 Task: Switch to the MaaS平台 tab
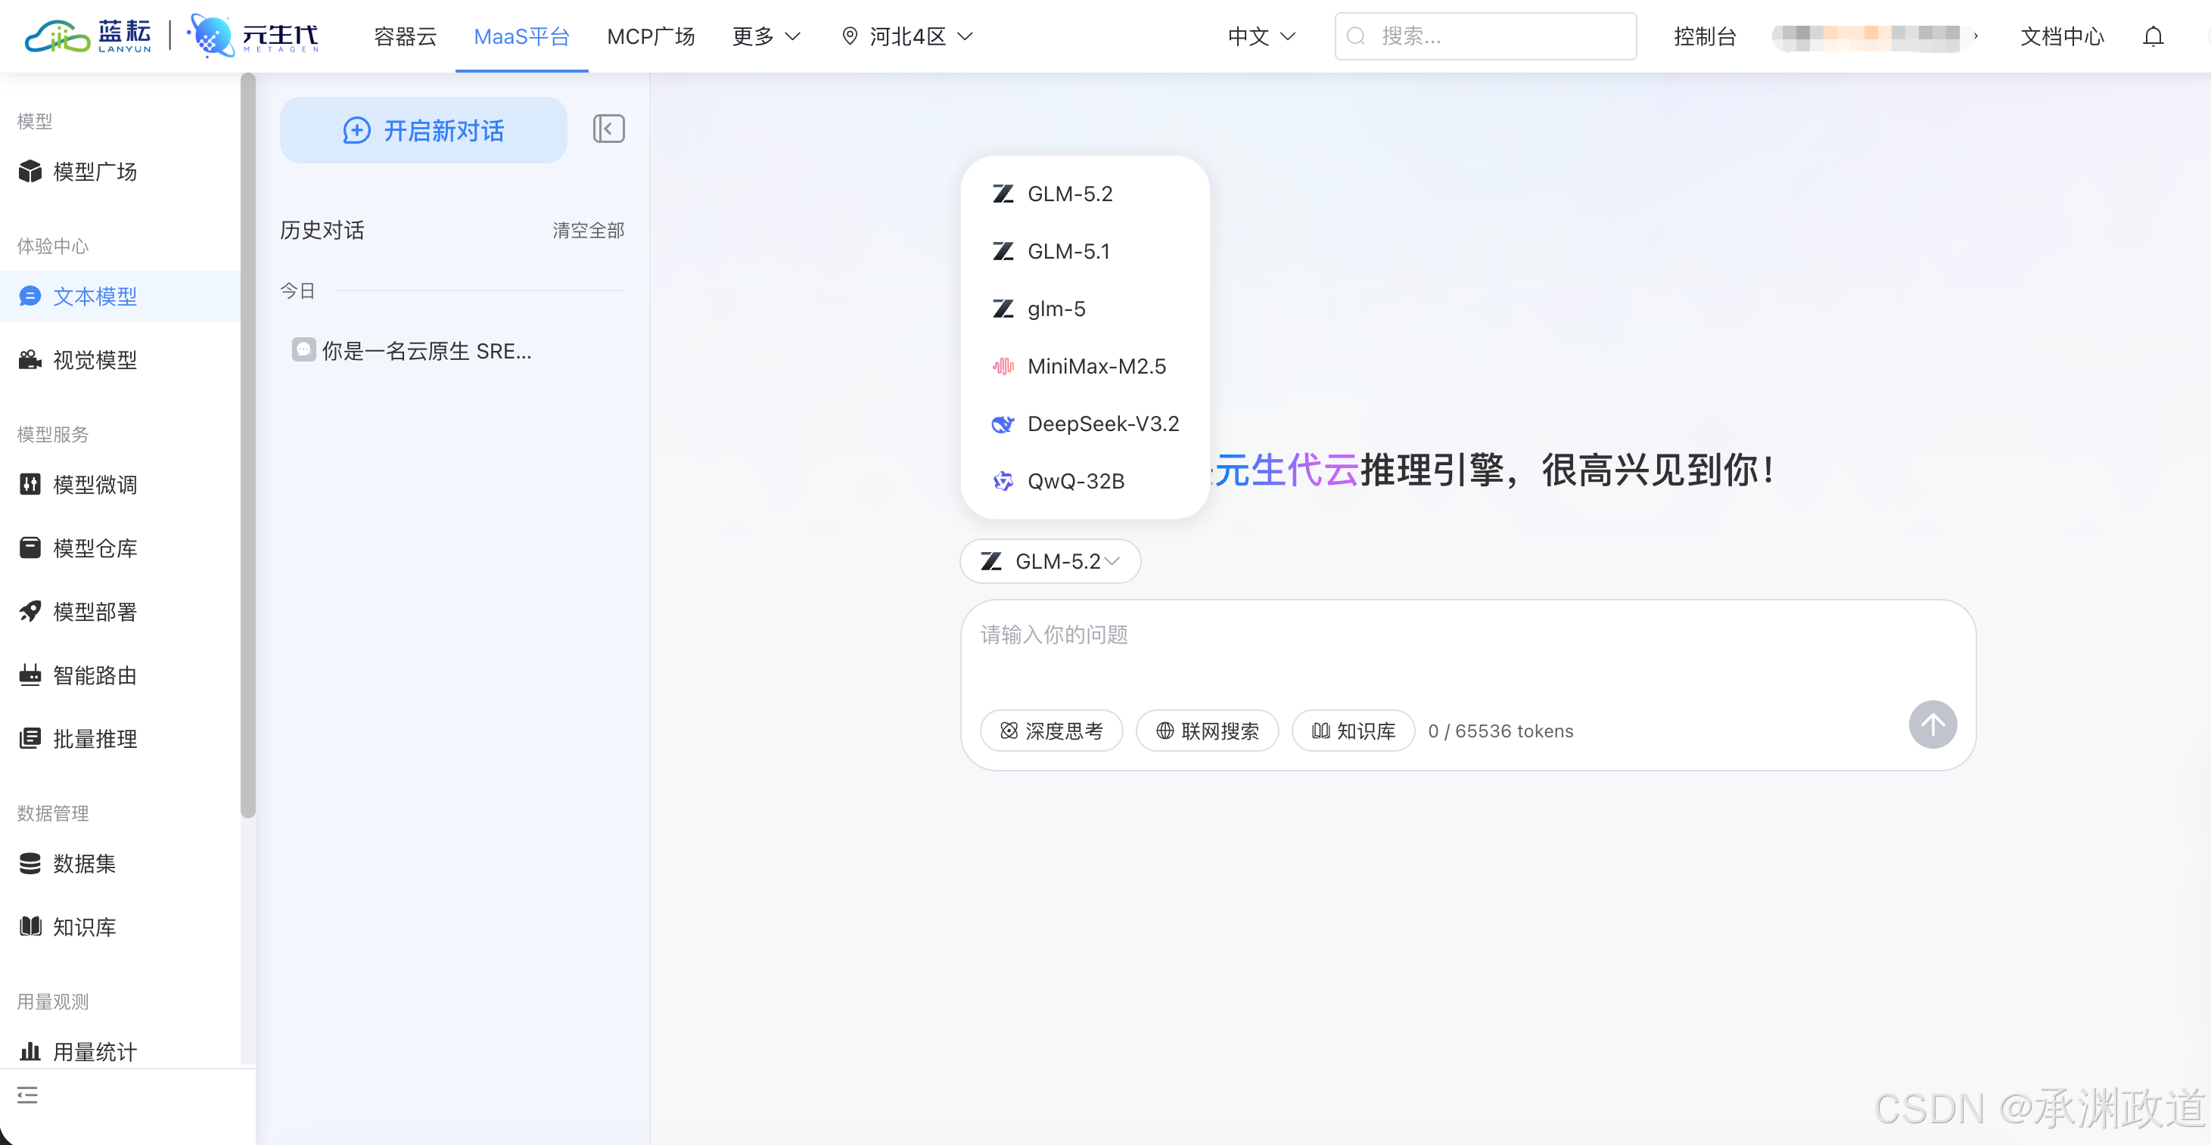[522, 36]
